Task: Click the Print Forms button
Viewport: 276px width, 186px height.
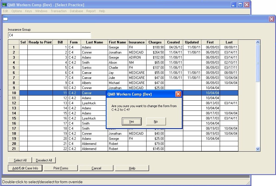Action: pyautogui.click(x=61, y=168)
